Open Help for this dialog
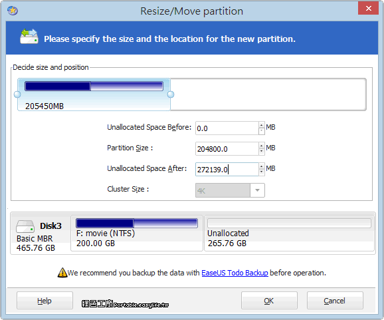Image resolution: width=384 pixels, height=320 pixels. pyautogui.click(x=45, y=301)
